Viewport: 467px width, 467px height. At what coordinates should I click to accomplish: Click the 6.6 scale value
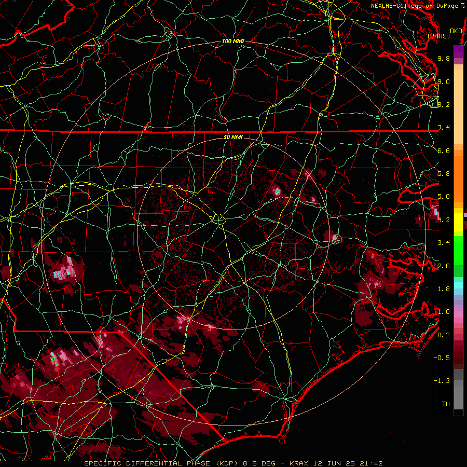pyautogui.click(x=444, y=150)
